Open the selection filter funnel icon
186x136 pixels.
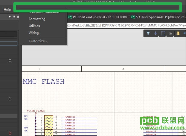(x=148, y=33)
